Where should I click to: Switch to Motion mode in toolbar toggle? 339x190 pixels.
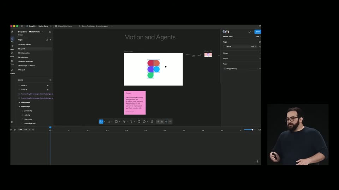pyautogui.click(x=166, y=122)
